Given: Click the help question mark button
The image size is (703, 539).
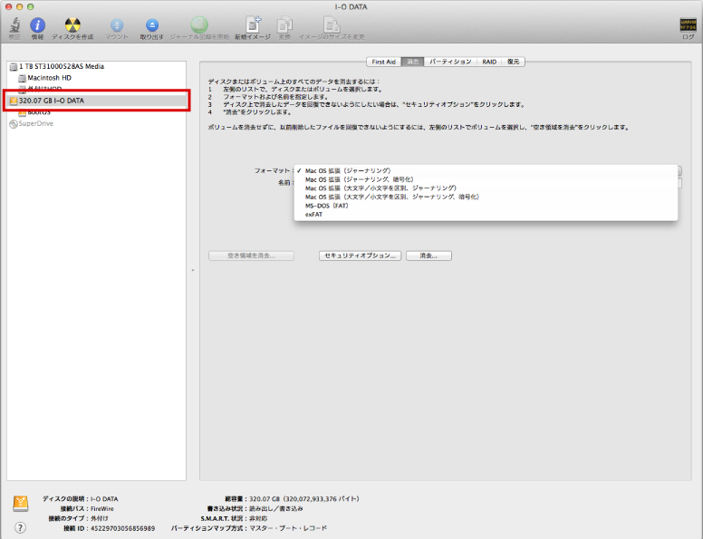Looking at the screenshot, I should 20,527.
